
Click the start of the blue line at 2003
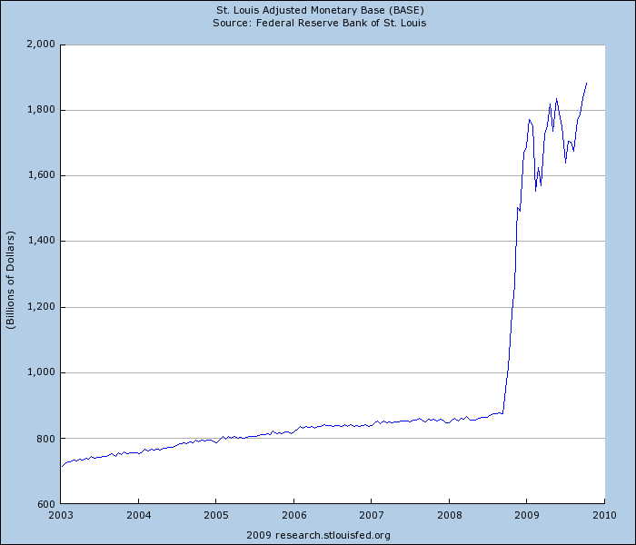point(62,466)
